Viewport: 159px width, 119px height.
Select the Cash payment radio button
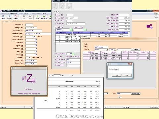point(56,57)
